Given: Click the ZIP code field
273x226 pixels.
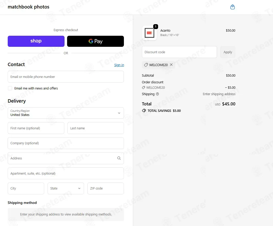Looking at the screenshot, I should click(x=106, y=188).
